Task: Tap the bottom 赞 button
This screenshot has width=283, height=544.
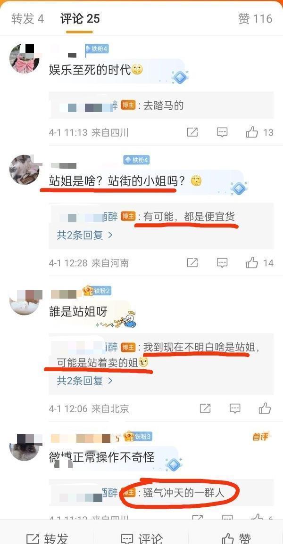Action: (x=236, y=537)
